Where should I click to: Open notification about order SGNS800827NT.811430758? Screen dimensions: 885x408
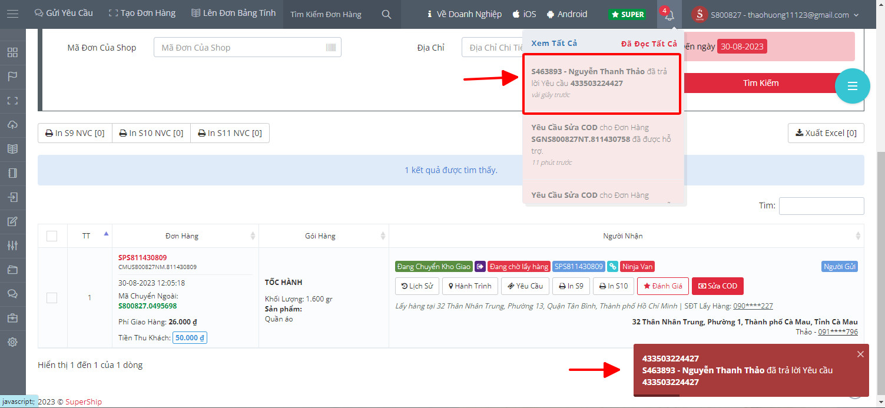[x=602, y=145]
